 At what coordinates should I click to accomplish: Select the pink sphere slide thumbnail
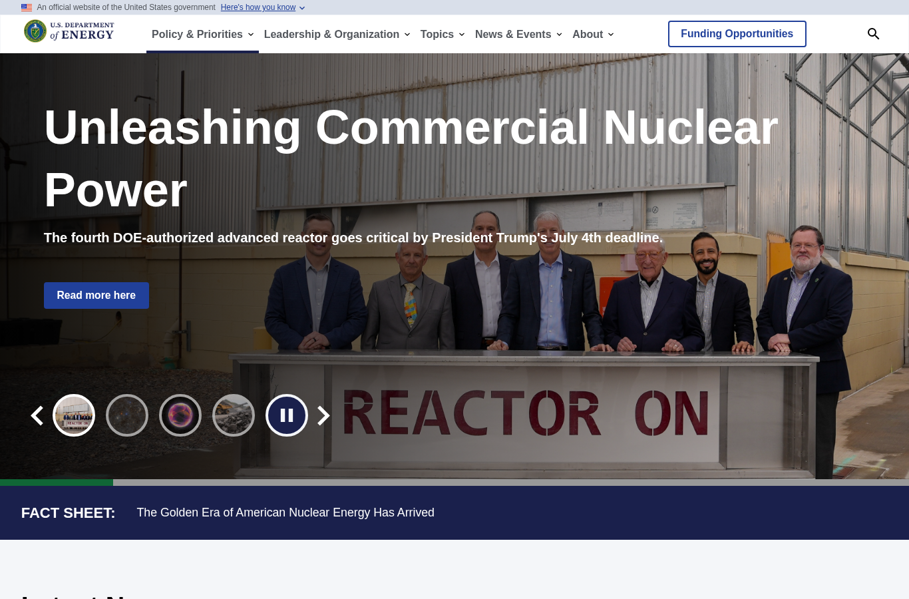[x=180, y=415]
